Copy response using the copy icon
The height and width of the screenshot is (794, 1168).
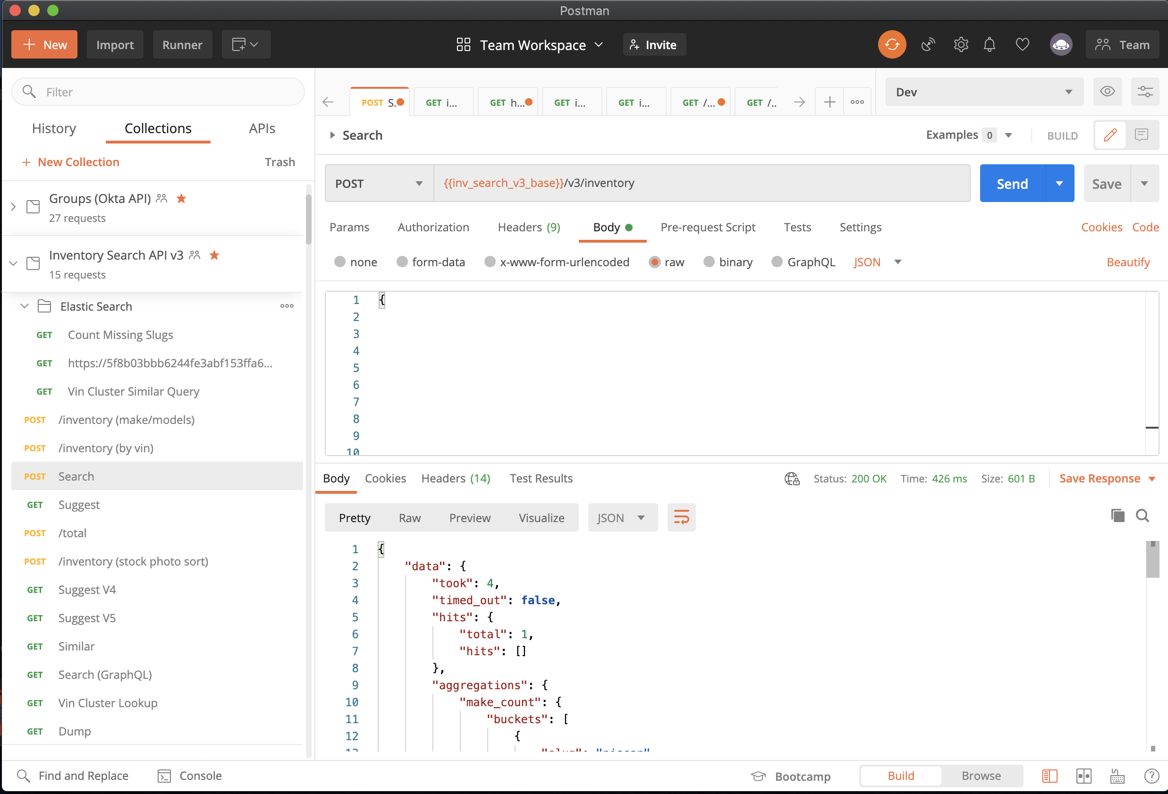coord(1117,515)
